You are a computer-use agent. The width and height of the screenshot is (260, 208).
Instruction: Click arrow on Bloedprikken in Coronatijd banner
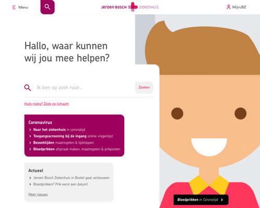coord(222,200)
